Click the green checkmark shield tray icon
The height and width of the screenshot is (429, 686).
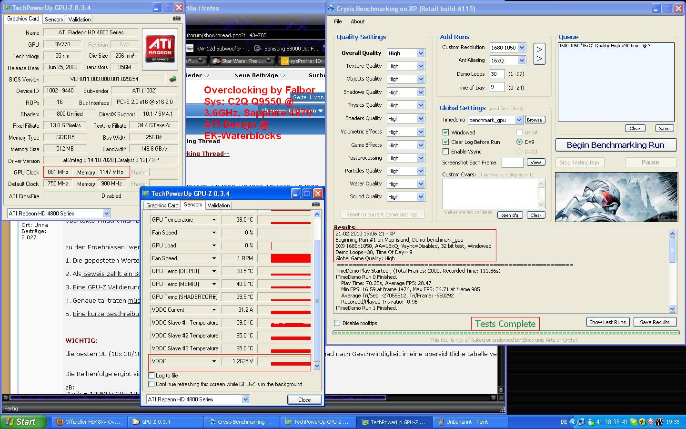point(634,422)
